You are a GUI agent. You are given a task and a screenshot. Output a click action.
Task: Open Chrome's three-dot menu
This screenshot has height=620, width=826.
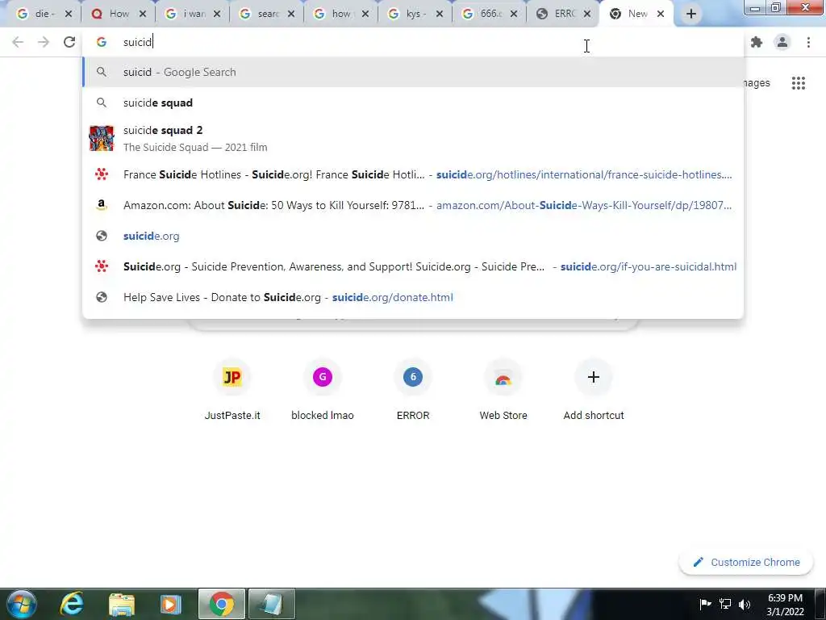click(x=808, y=42)
